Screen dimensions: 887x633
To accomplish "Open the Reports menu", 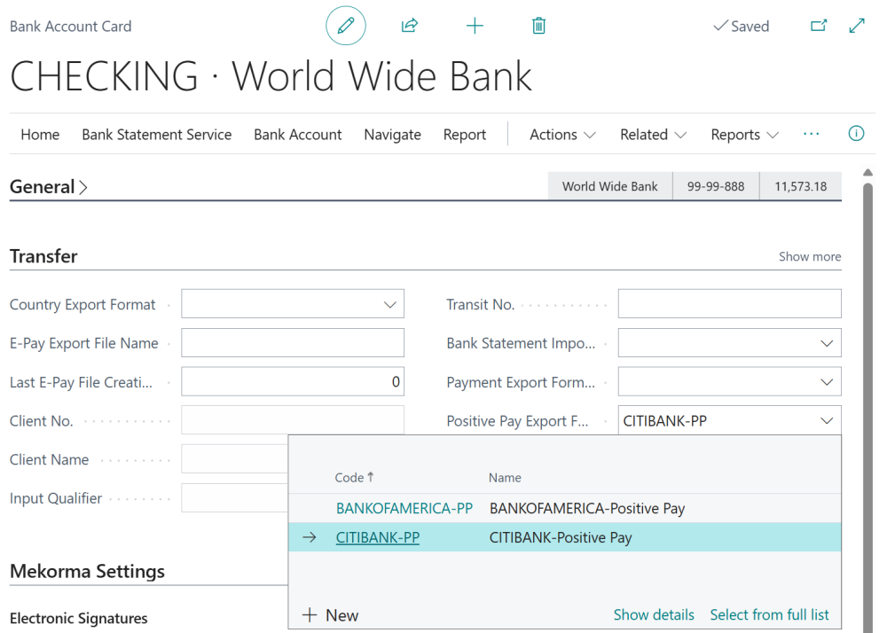I will [x=743, y=134].
